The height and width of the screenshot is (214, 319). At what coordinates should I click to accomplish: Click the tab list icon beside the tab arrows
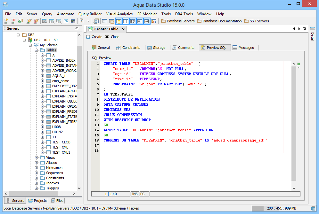tap(305, 29)
